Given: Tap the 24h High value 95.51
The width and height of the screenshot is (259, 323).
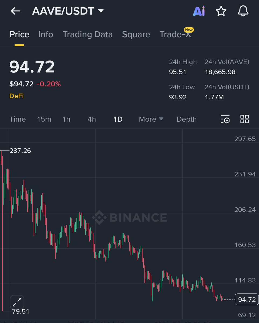Looking at the screenshot, I should (178, 72).
